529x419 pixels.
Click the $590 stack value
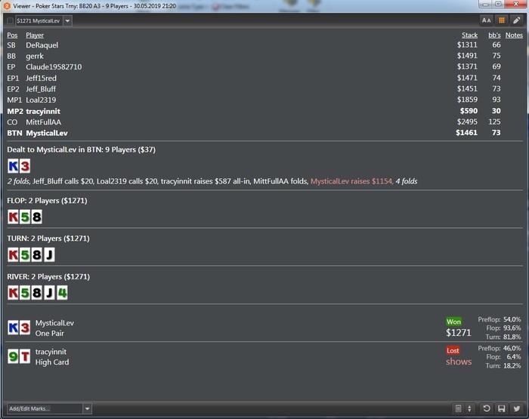tap(469, 111)
